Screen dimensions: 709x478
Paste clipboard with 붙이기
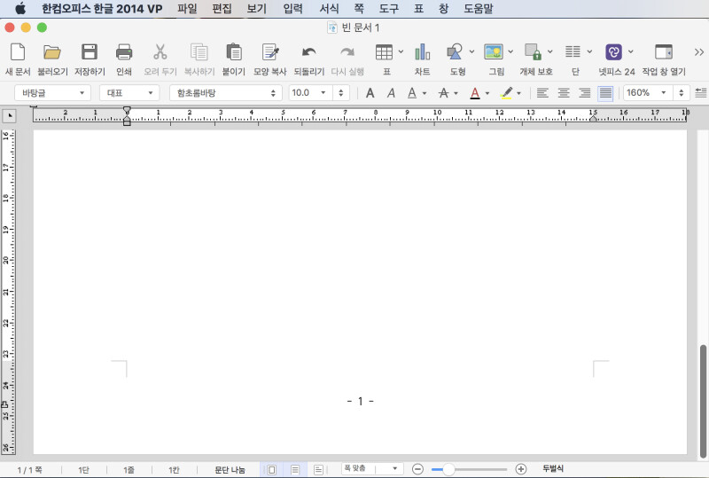click(234, 59)
